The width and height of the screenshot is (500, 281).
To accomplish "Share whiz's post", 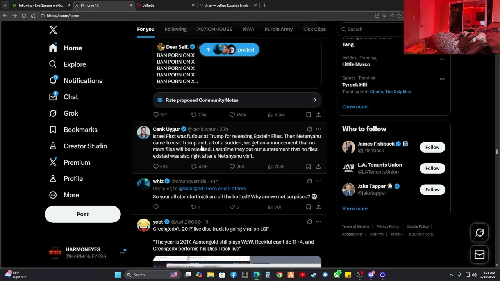I will tap(318, 207).
